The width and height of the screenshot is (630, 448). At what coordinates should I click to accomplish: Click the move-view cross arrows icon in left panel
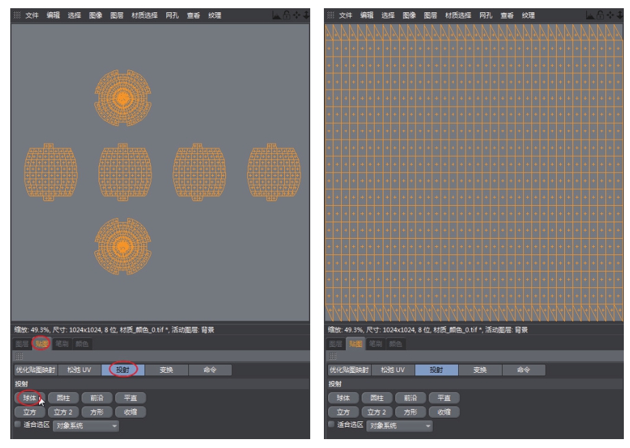pyautogui.click(x=295, y=14)
